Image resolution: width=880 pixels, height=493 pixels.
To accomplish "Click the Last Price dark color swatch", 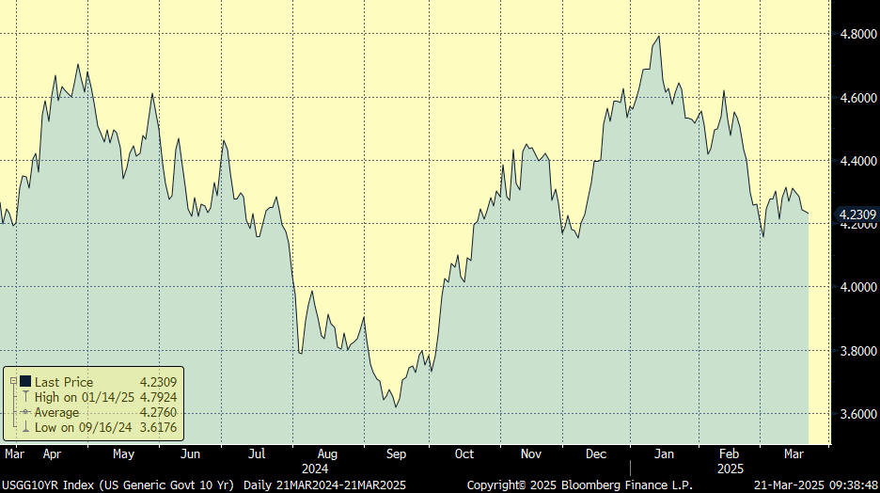I will click(x=24, y=382).
